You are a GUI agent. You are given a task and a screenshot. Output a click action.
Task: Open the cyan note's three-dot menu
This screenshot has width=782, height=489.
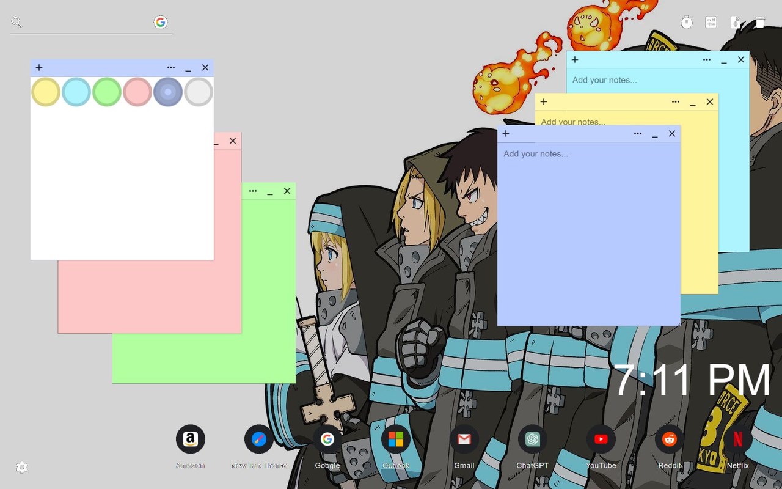pyautogui.click(x=707, y=60)
